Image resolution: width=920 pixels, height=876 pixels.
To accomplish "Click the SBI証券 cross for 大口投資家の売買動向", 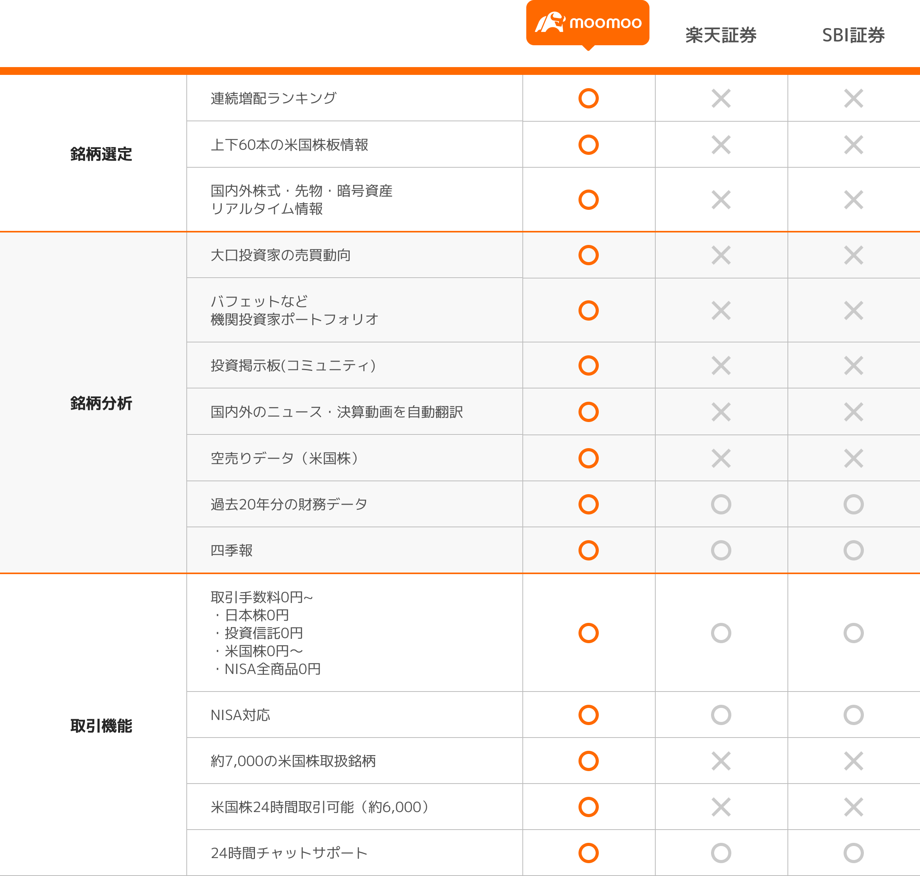I will (x=853, y=255).
